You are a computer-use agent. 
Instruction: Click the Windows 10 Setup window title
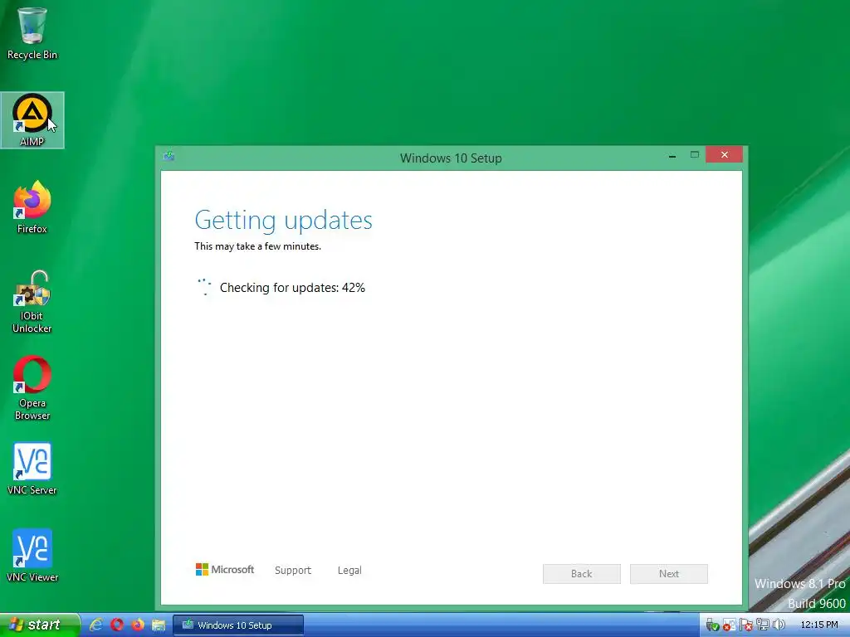click(451, 158)
